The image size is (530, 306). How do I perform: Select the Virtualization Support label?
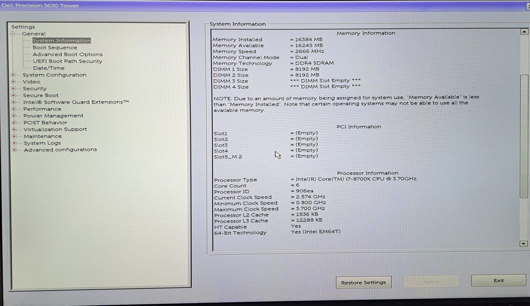(x=55, y=129)
